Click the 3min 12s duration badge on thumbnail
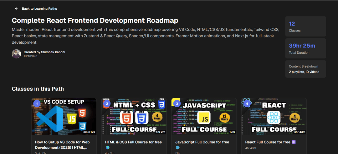 click(89, 132)
